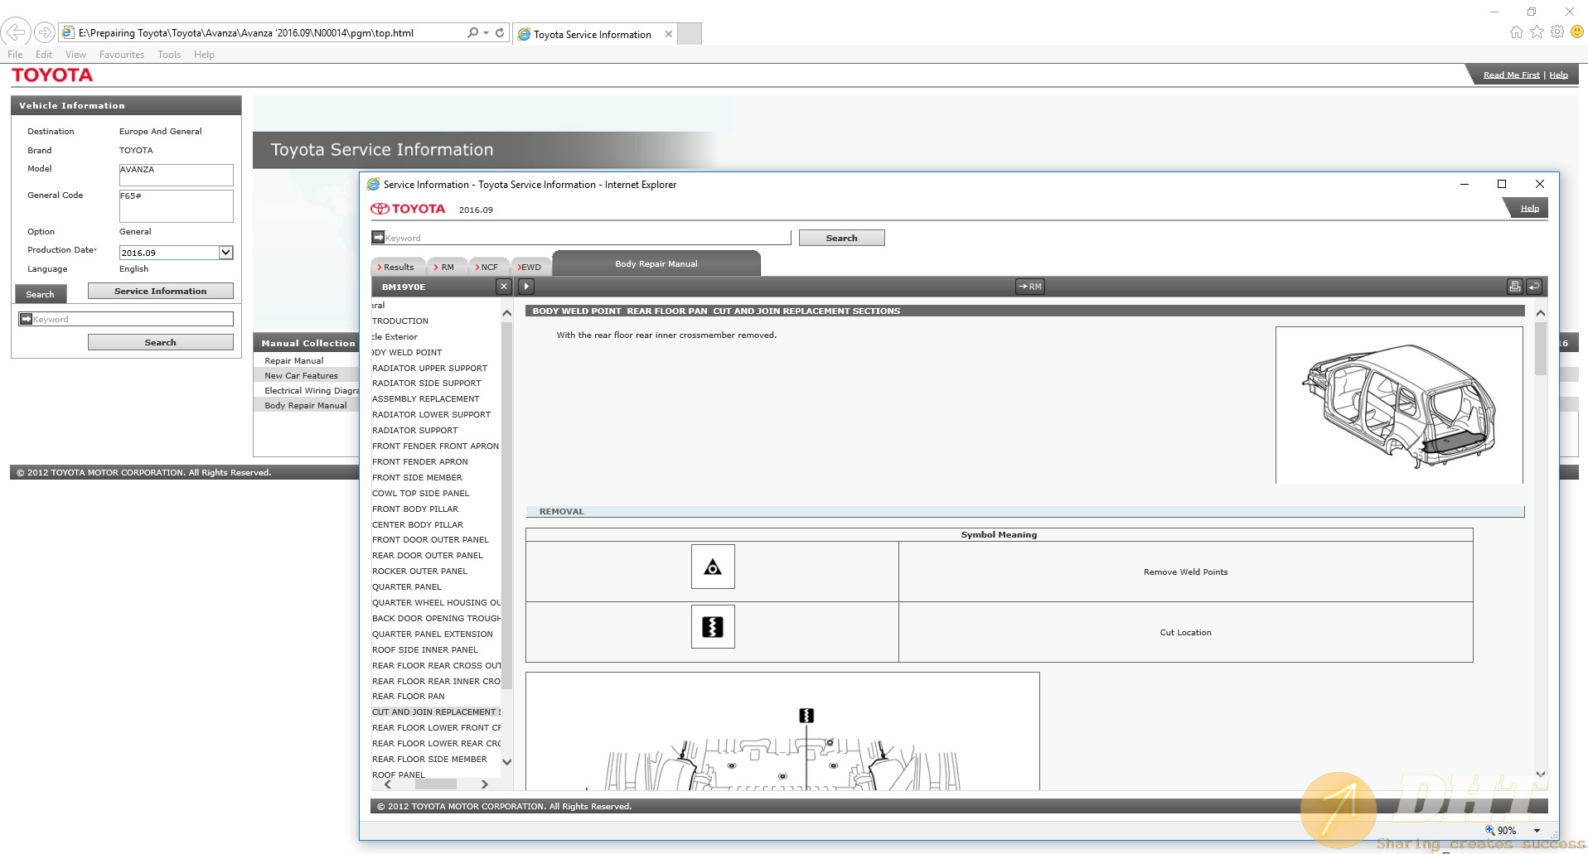Viewport: 1588px width, 854px height.
Task: Open the File menu
Action: click(x=15, y=55)
